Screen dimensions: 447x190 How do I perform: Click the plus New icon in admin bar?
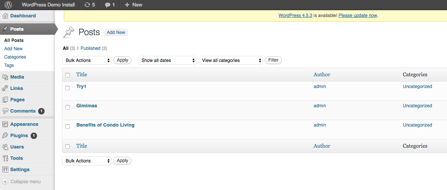(127, 5)
